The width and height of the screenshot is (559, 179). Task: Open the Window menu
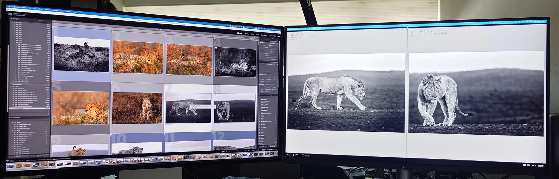tap(68, 11)
